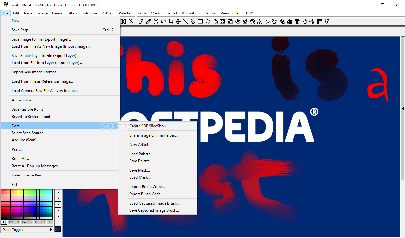
Task: Switch to palette tab P2
Action: 11,222
